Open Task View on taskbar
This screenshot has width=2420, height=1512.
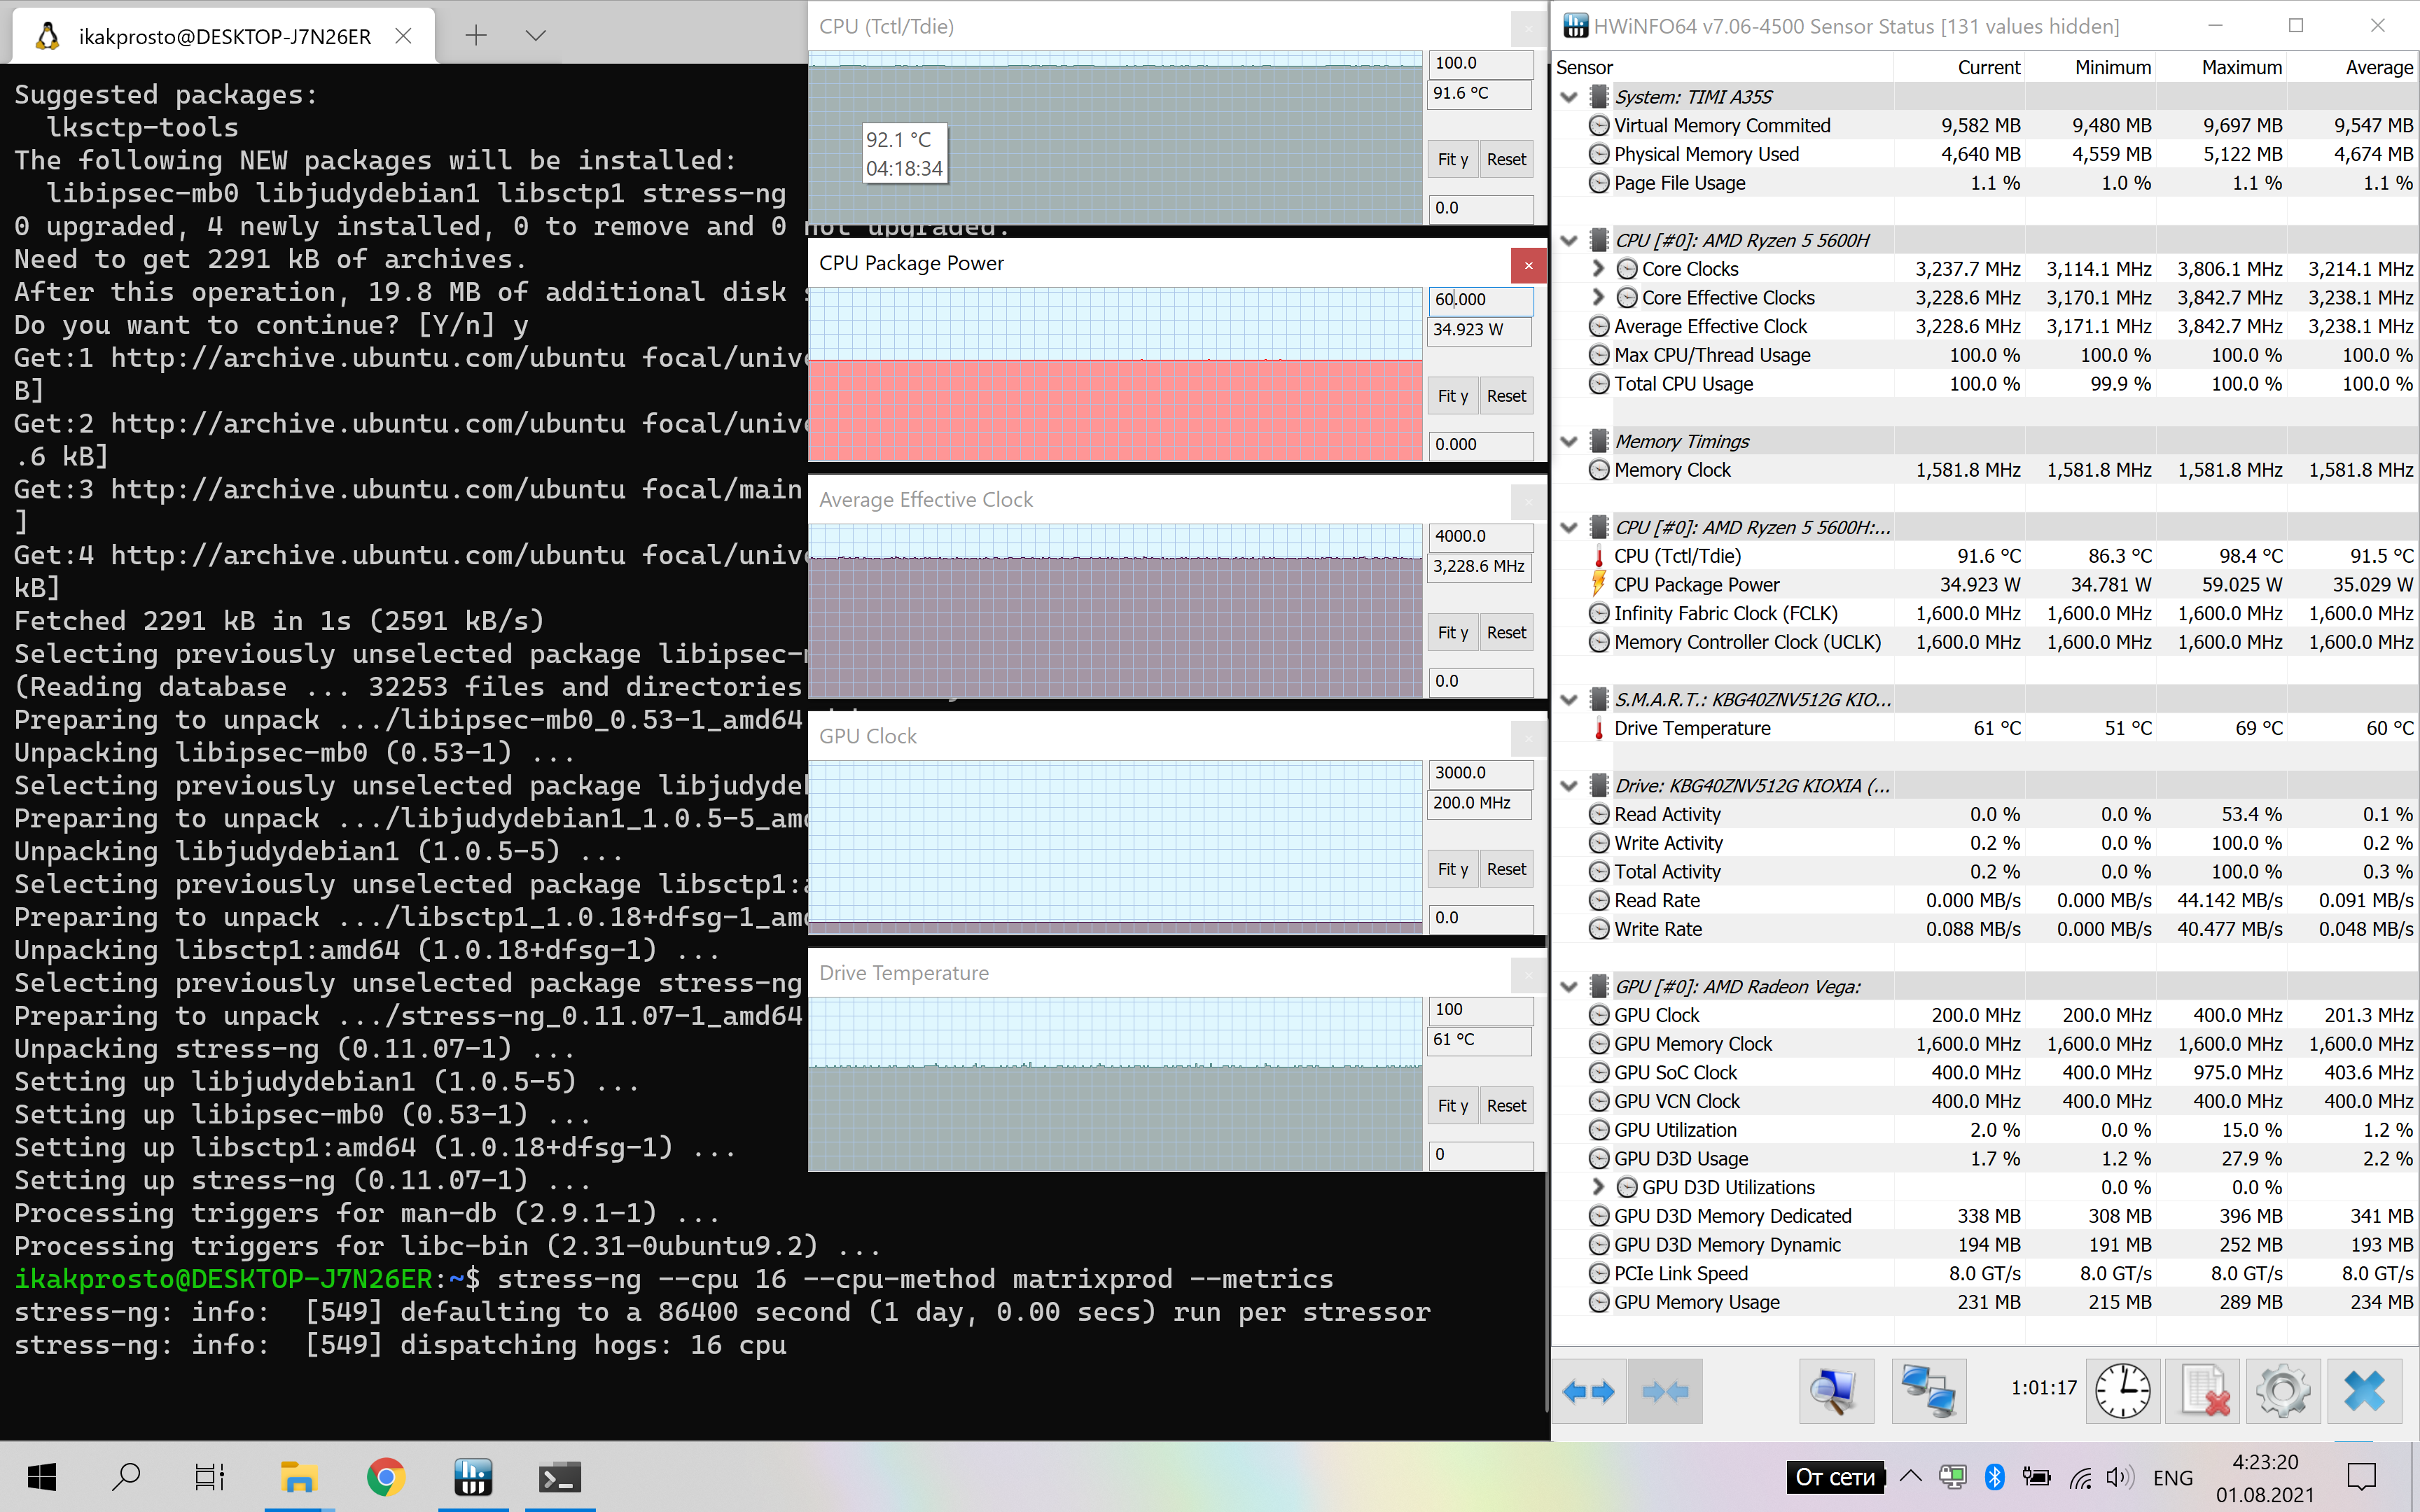click(209, 1477)
